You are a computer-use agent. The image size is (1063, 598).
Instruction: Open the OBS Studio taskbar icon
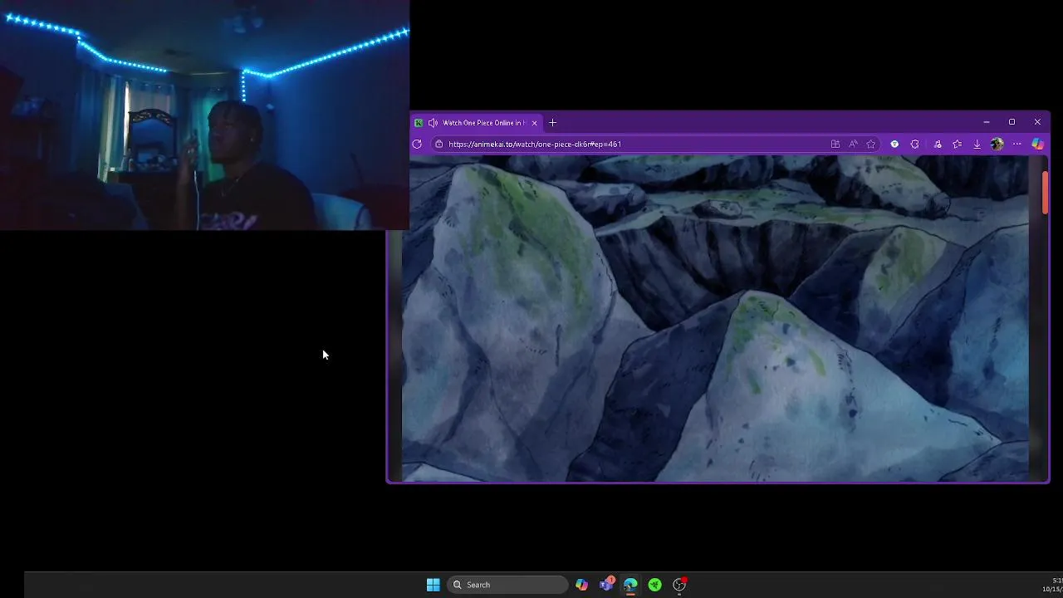679,585
